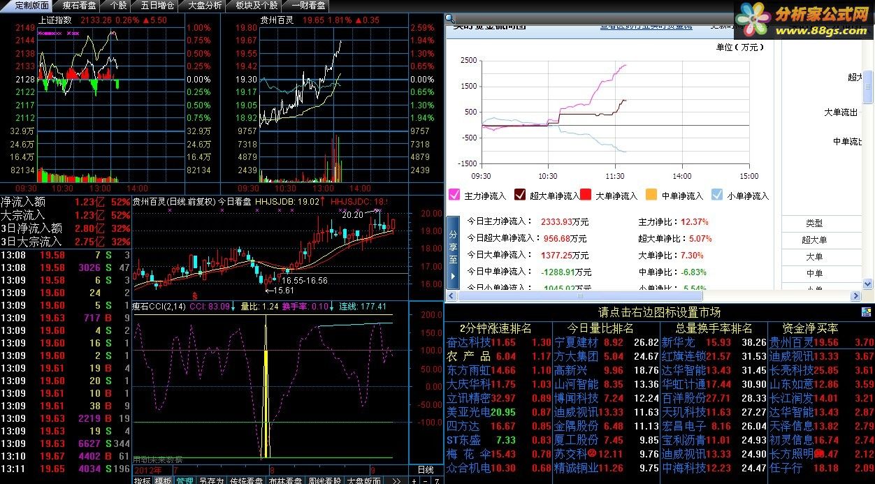This screenshot has height=484, width=875.
Task: Click the 今日量比排名 column header
Action: pos(600,328)
